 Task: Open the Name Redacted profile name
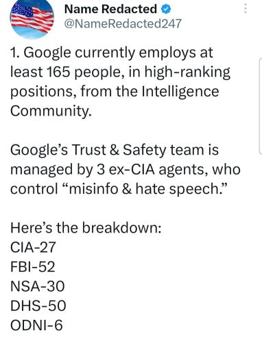tap(110, 9)
